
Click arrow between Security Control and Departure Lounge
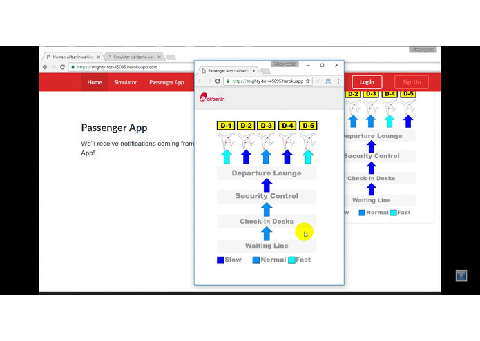coord(267,185)
